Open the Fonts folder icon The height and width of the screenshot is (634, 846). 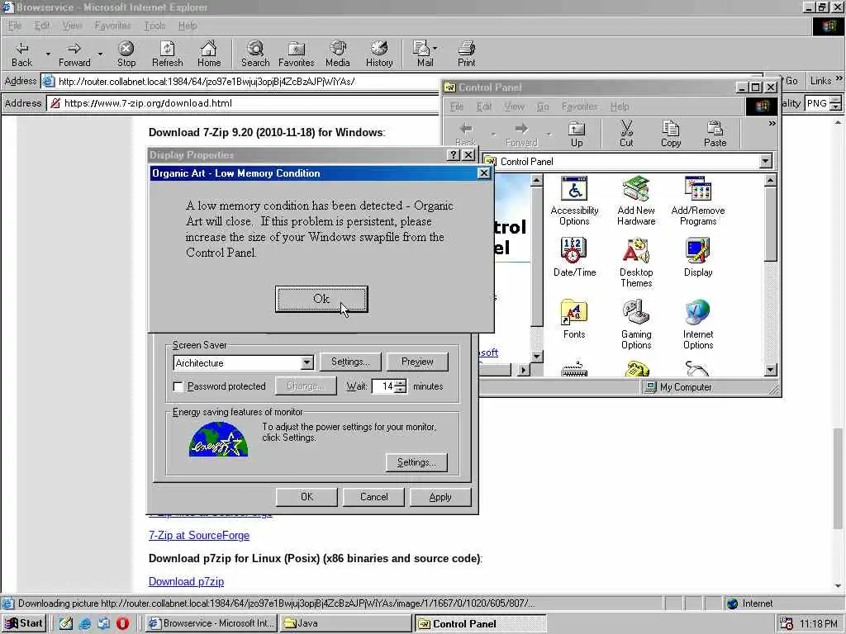tap(574, 319)
